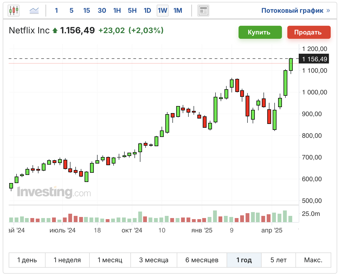
Task: Click the 700,00 axis label
Action: pos(312,157)
